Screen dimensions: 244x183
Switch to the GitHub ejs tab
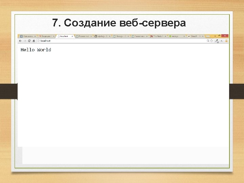point(102,36)
